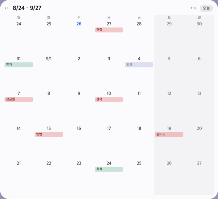Refresh the calendar with circular arrow icon
Image resolution: width=218 pixels, height=199 pixels.
[195, 8]
